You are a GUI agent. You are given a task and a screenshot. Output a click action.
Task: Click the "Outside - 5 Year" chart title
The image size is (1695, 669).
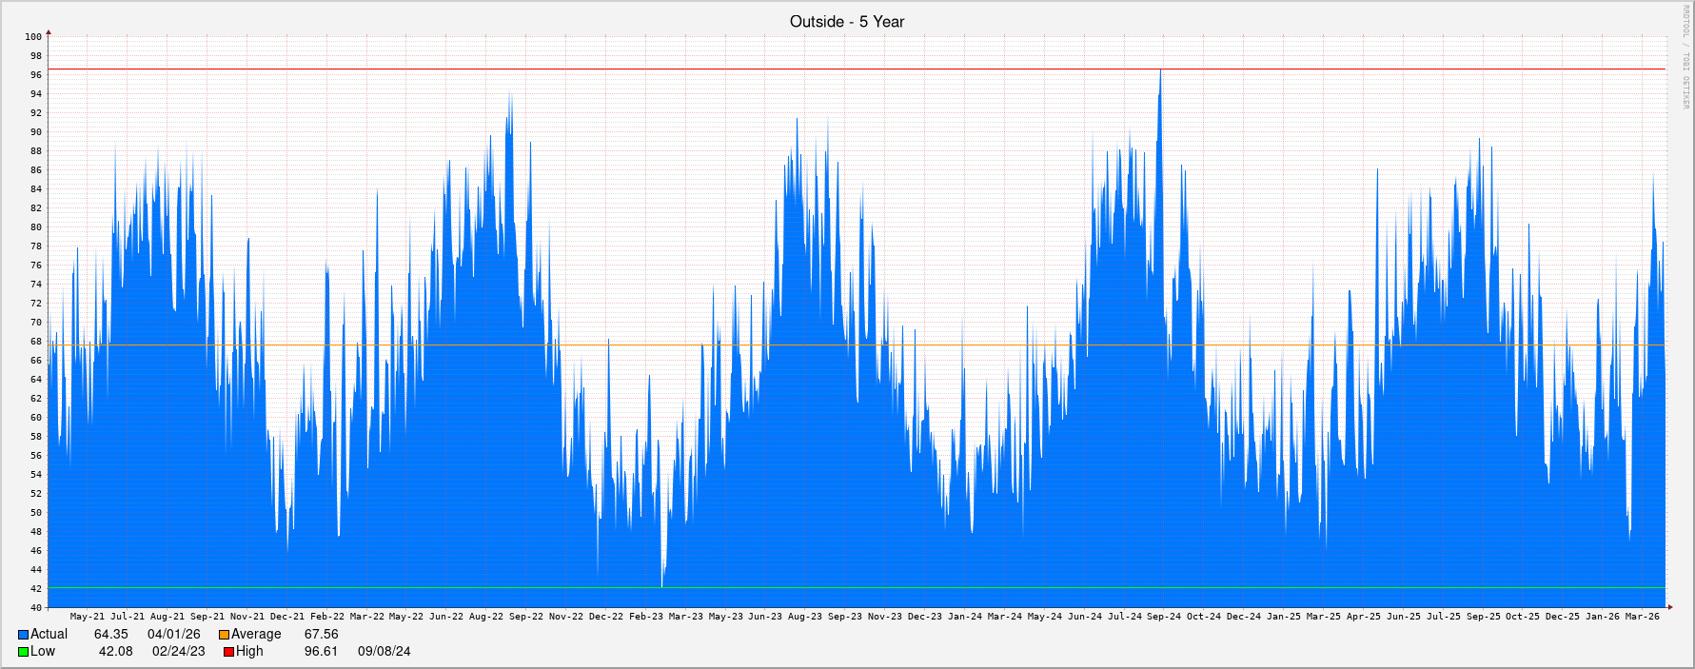[x=846, y=21]
